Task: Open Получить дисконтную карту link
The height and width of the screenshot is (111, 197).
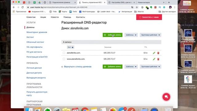Action: pos(37,93)
